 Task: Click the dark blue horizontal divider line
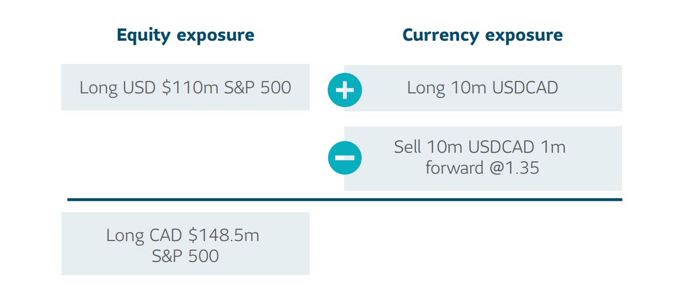click(345, 200)
